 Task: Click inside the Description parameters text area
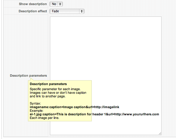106,76
